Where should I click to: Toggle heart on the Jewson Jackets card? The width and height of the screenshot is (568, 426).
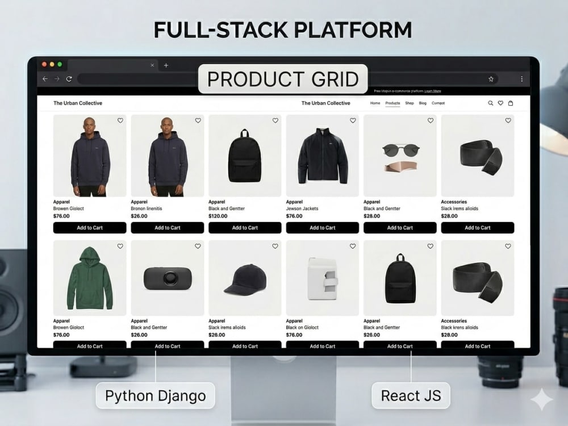tap(353, 120)
